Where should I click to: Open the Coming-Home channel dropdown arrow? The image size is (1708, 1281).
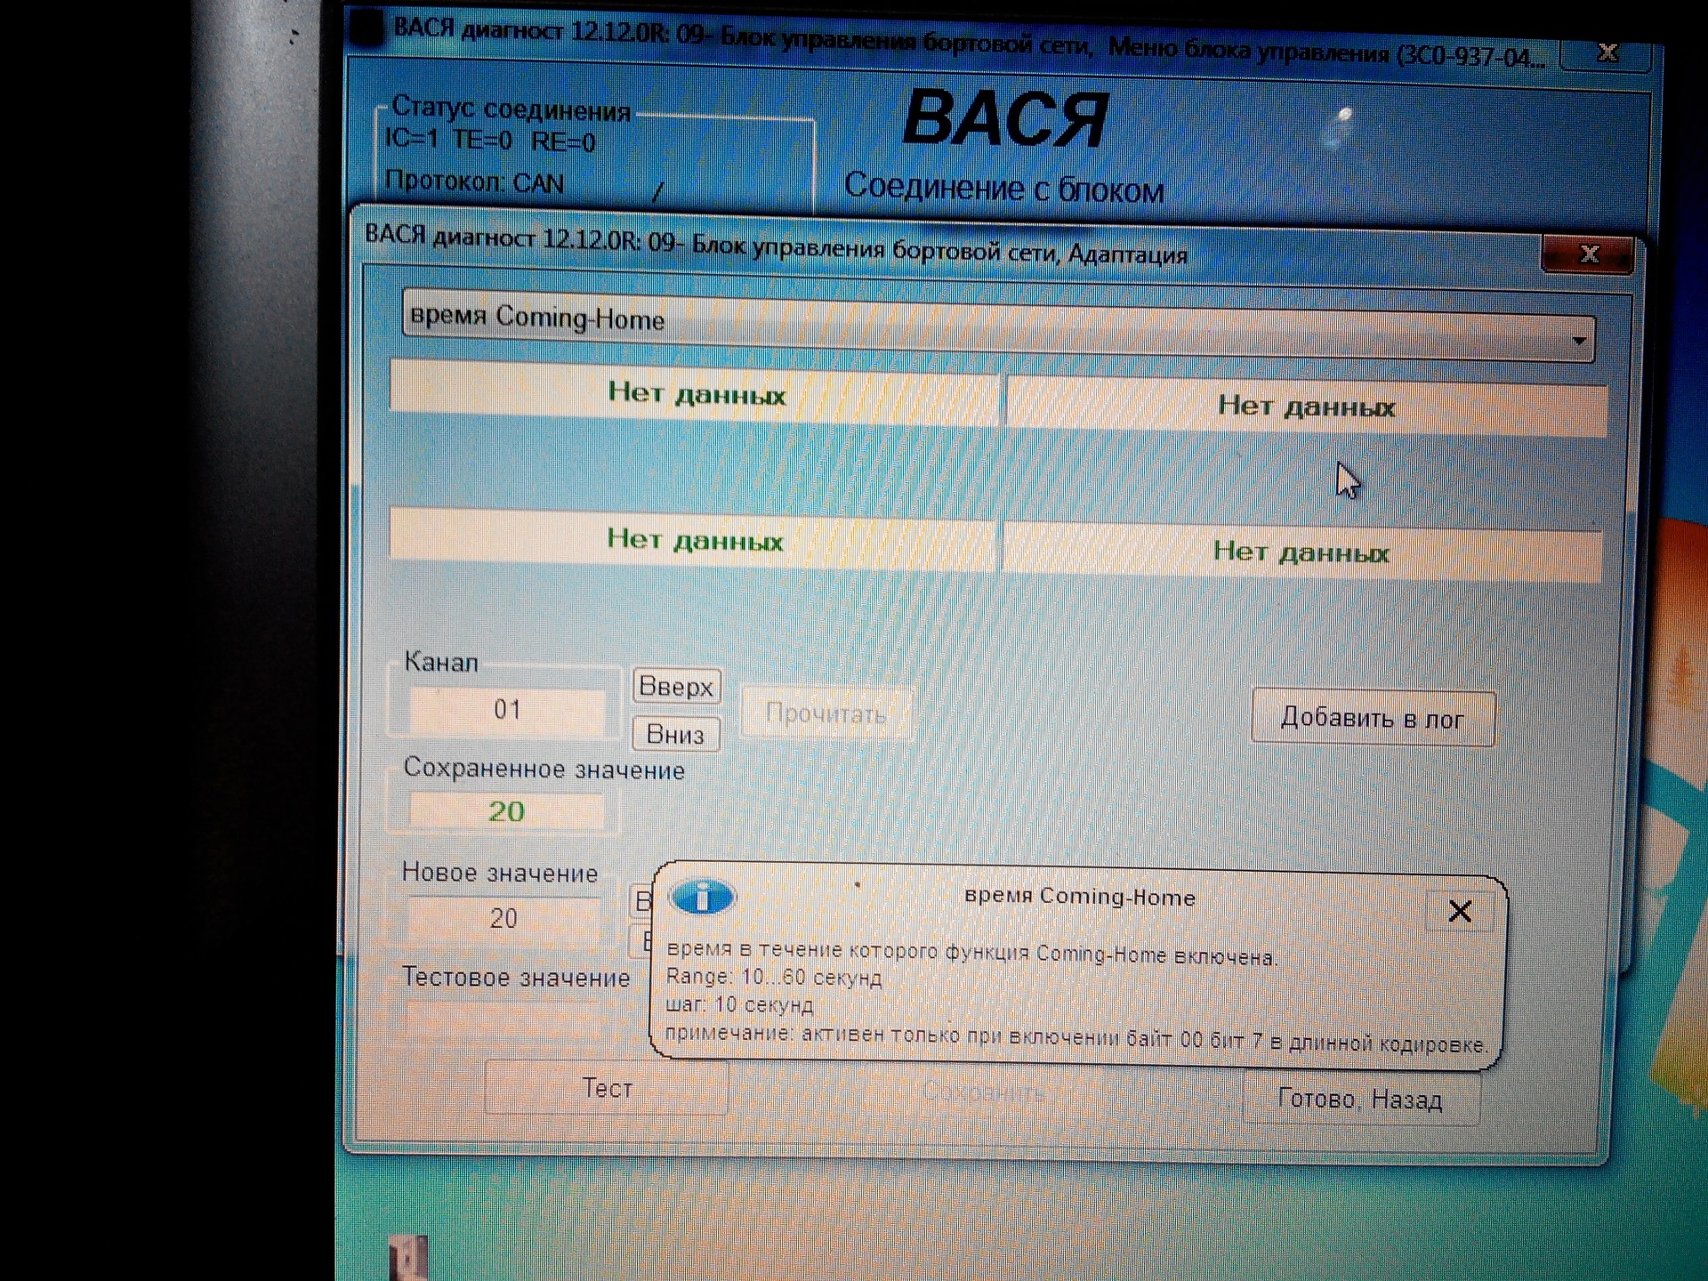(x=1579, y=341)
